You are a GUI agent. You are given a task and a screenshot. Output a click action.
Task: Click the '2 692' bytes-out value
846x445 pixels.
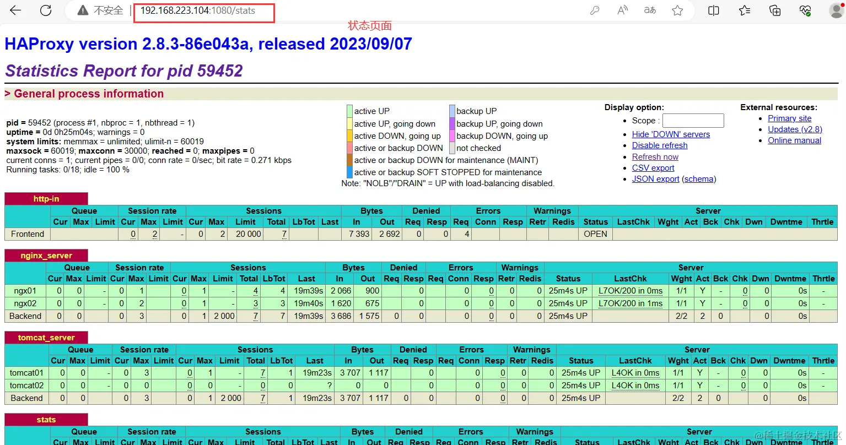[x=390, y=234]
